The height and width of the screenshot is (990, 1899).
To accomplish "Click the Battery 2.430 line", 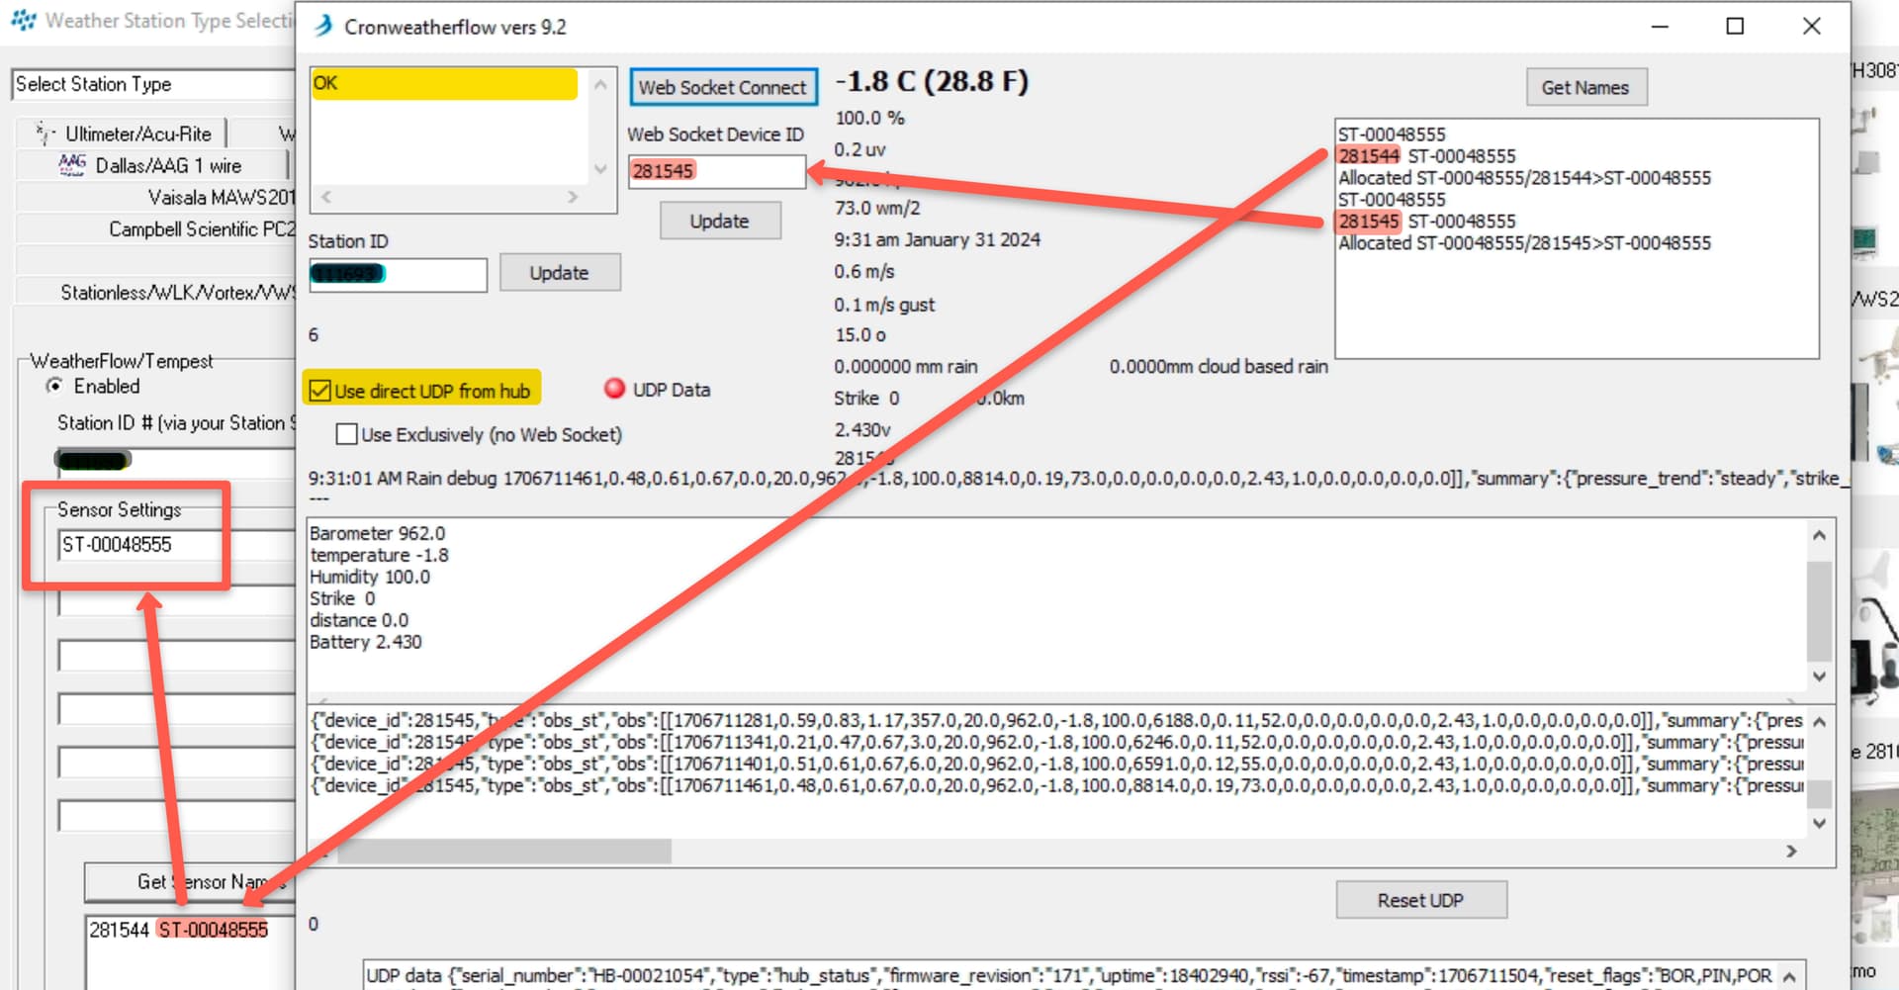I will pyautogui.click(x=366, y=642).
